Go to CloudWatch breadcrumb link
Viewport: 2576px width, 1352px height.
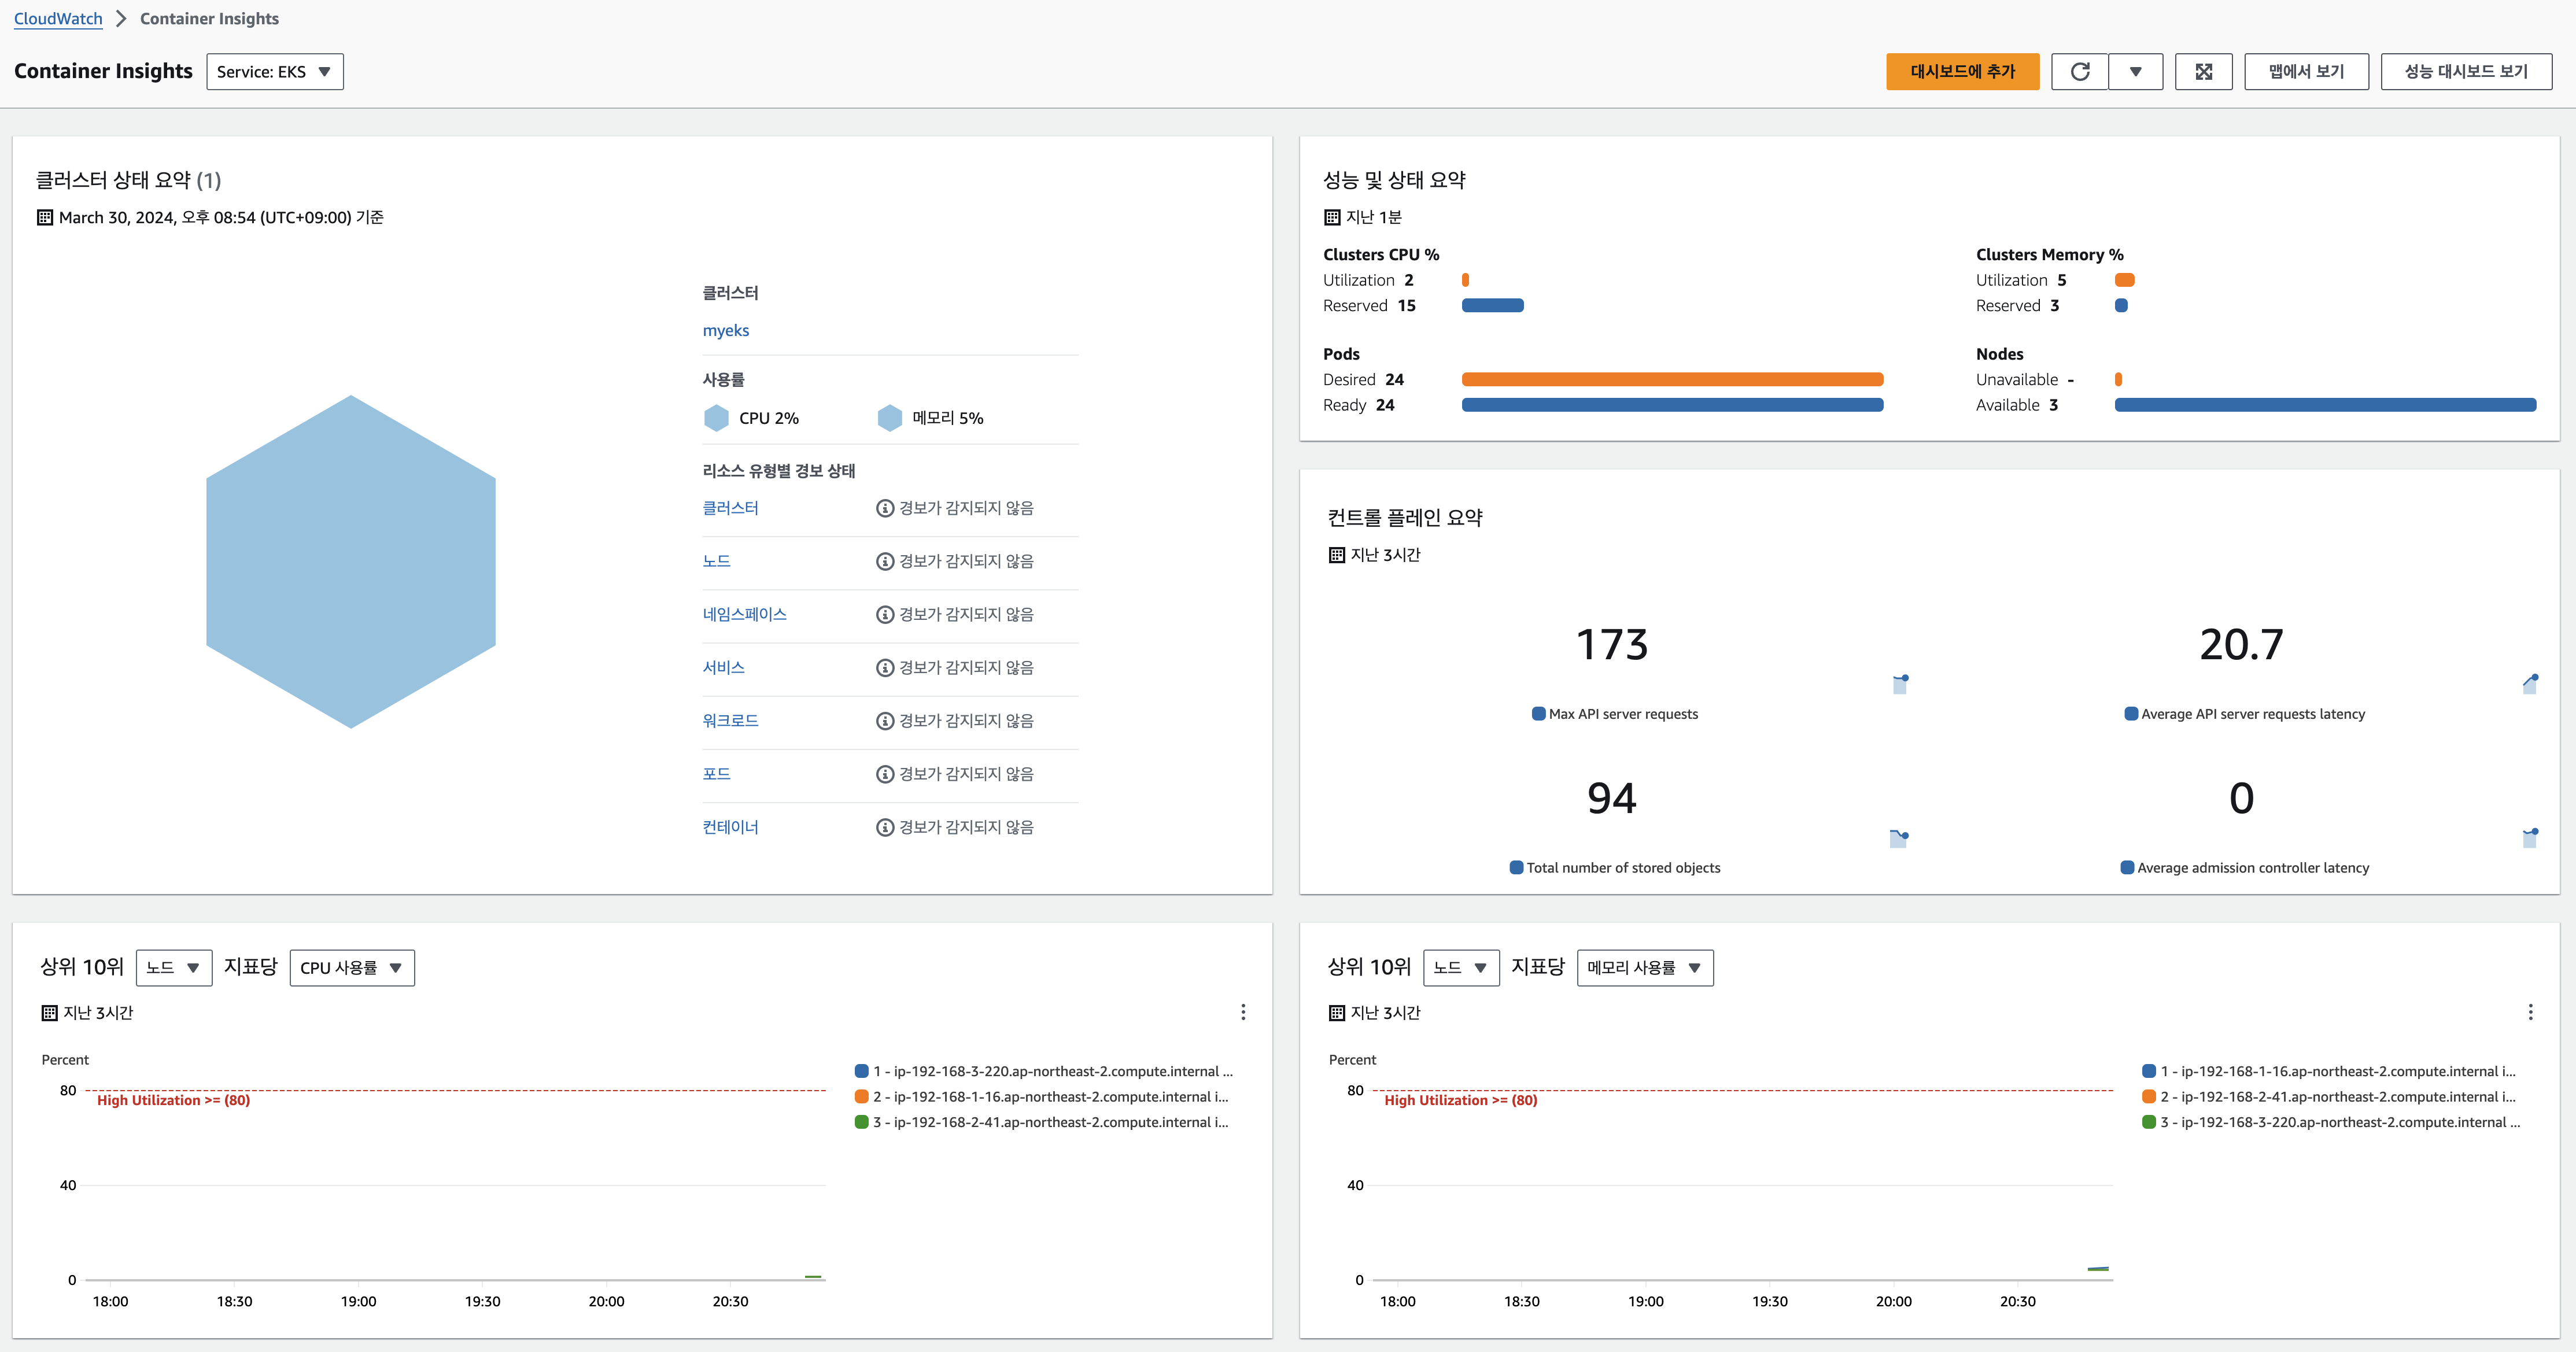pyautogui.click(x=58, y=18)
